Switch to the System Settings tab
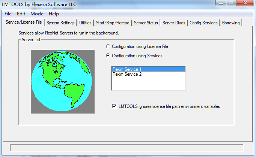Image resolution: width=256 pixels, height=157 pixels. tap(60, 23)
